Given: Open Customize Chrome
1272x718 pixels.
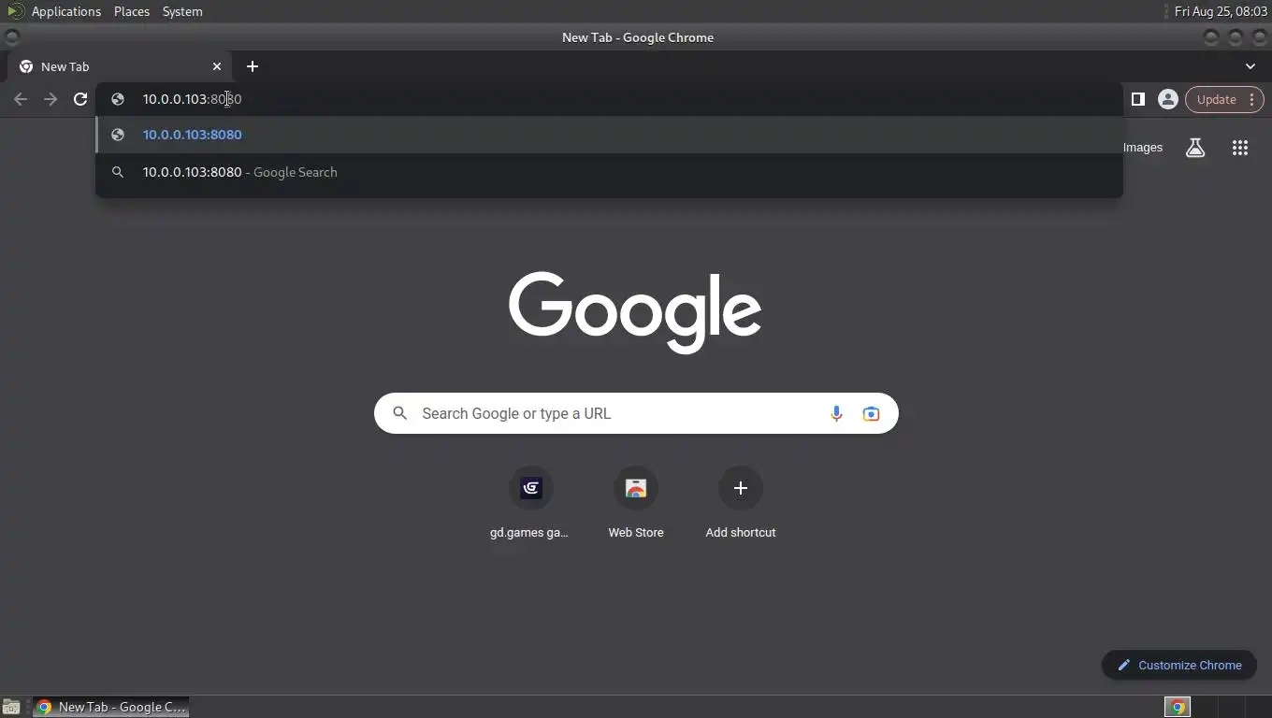Looking at the screenshot, I should coord(1178,666).
